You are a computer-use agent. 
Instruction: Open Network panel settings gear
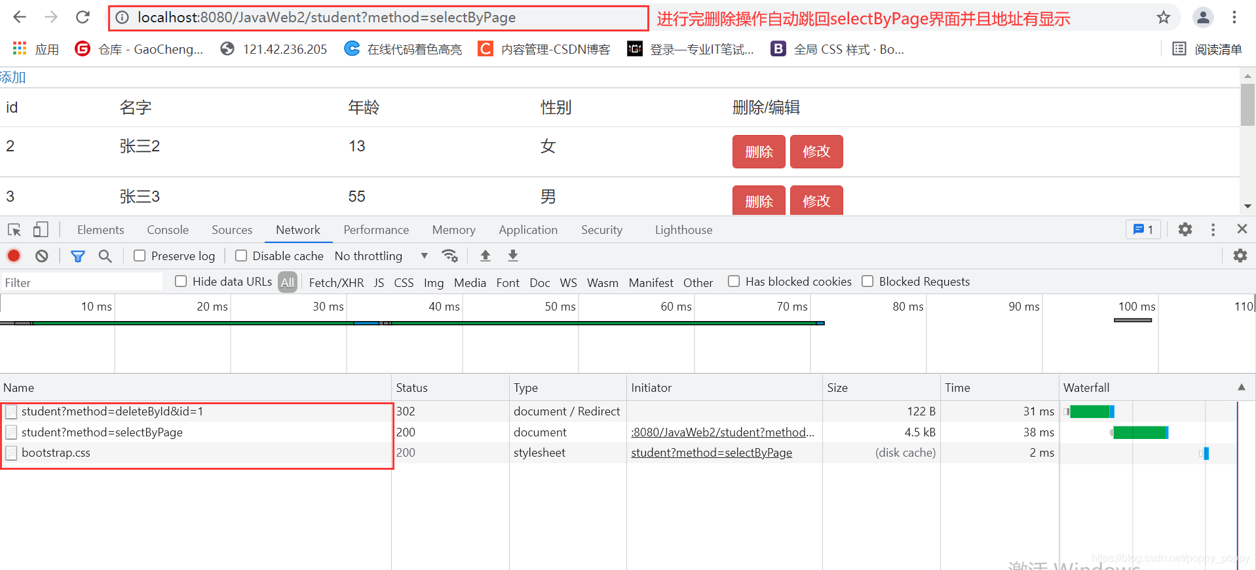[1240, 256]
